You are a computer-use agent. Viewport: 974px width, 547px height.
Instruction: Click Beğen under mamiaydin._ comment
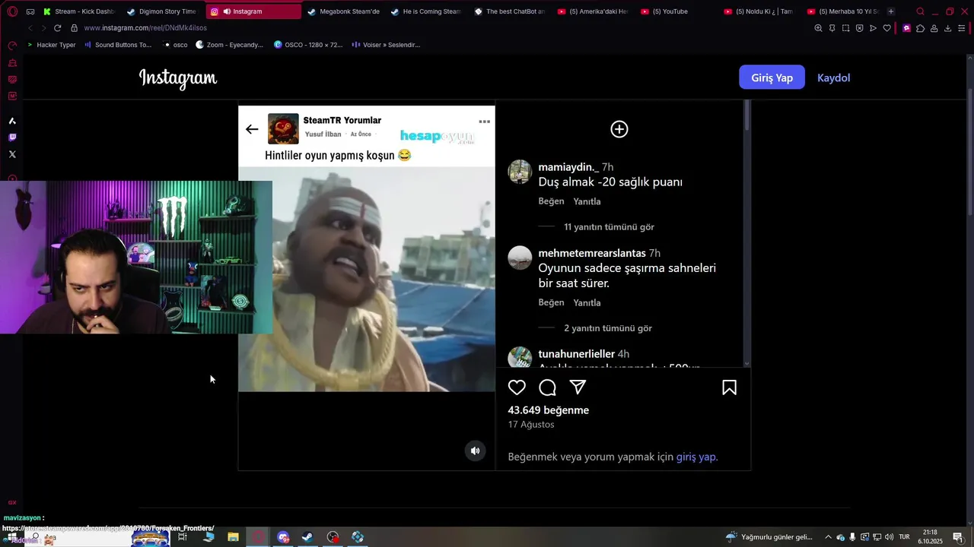[551, 201]
